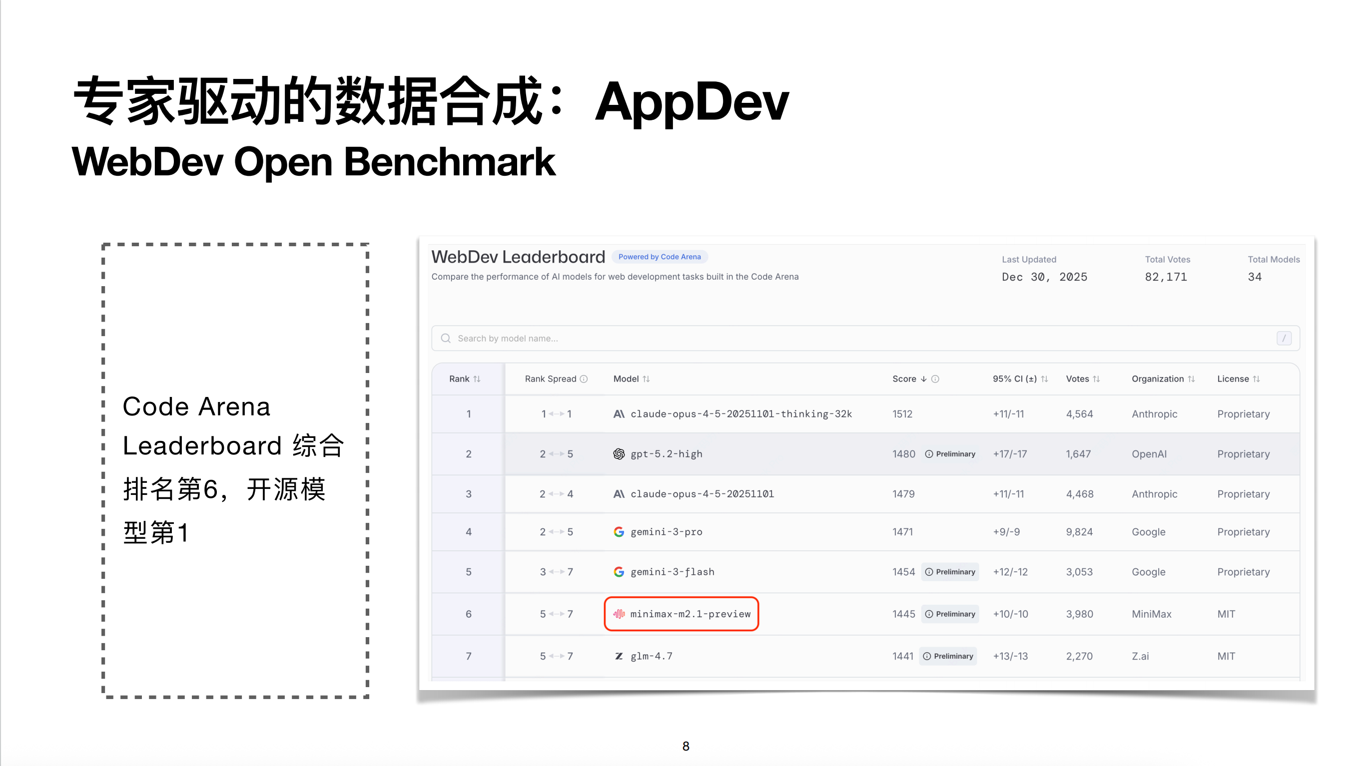Click the Powered by Code Arena badge
The height and width of the screenshot is (766, 1370).
(659, 257)
